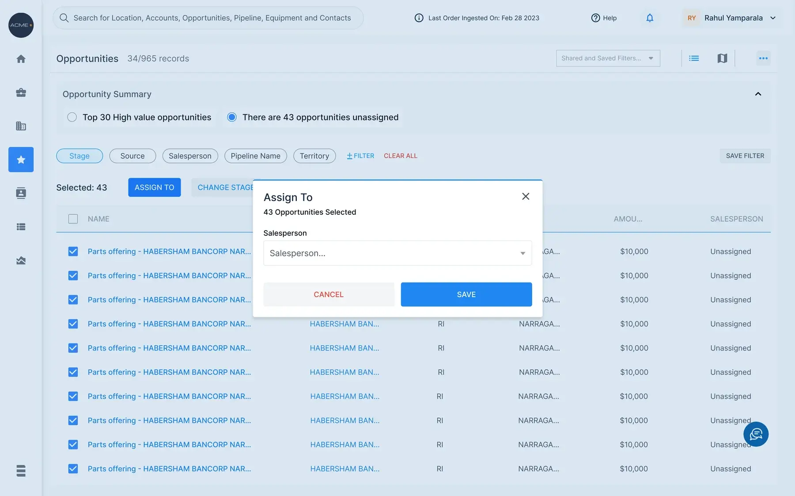Open Shared and Saved Filters dropdown

click(x=608, y=58)
